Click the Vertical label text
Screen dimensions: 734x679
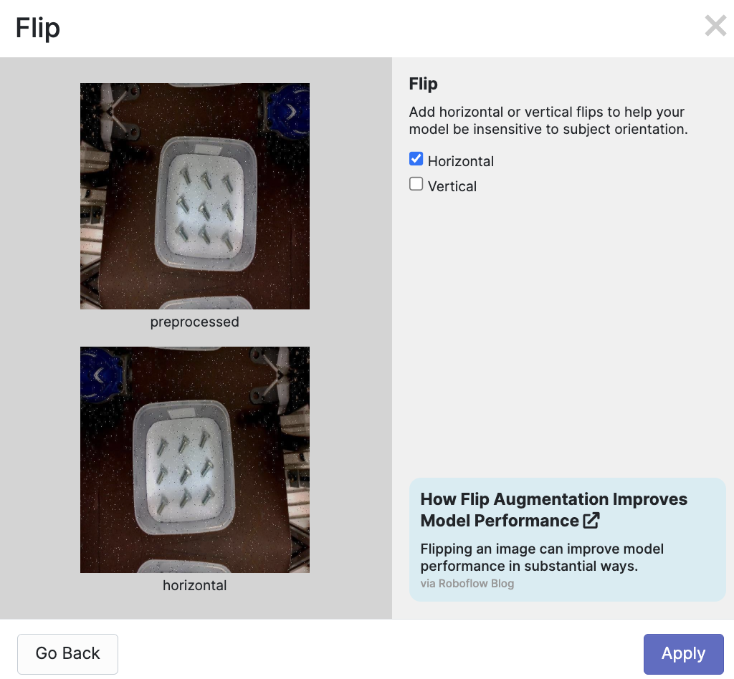(x=452, y=186)
